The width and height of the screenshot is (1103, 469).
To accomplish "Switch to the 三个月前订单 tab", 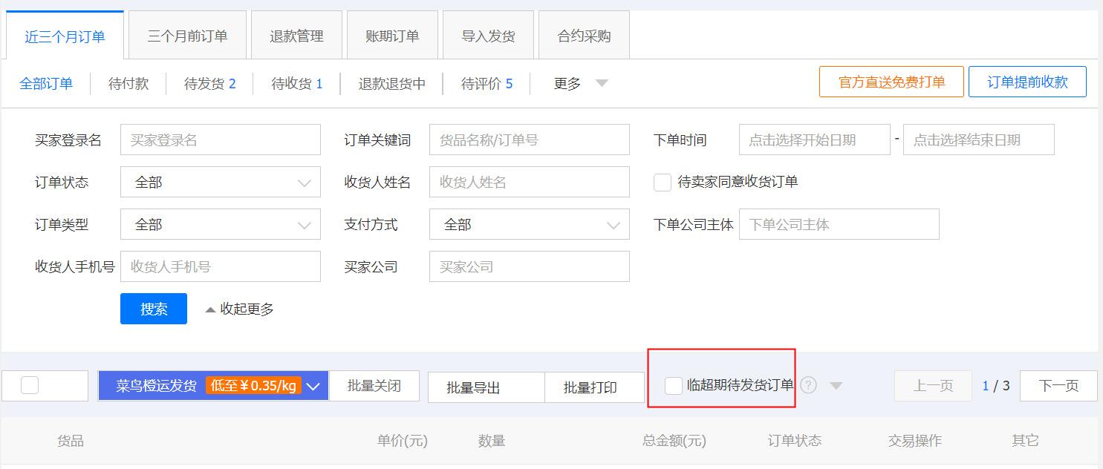I will pos(186,34).
